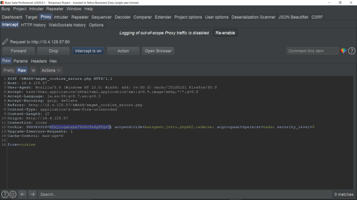The image size is (357, 200).
Task: Click the Open Browser button
Action: point(158,51)
